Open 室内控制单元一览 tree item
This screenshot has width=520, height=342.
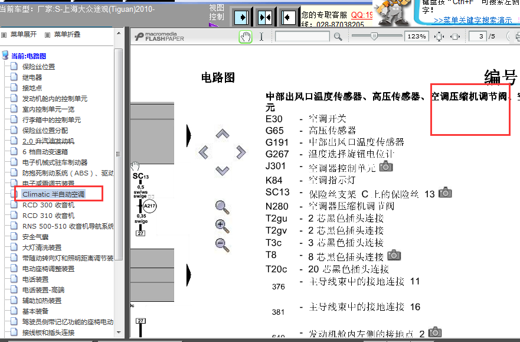pos(48,109)
